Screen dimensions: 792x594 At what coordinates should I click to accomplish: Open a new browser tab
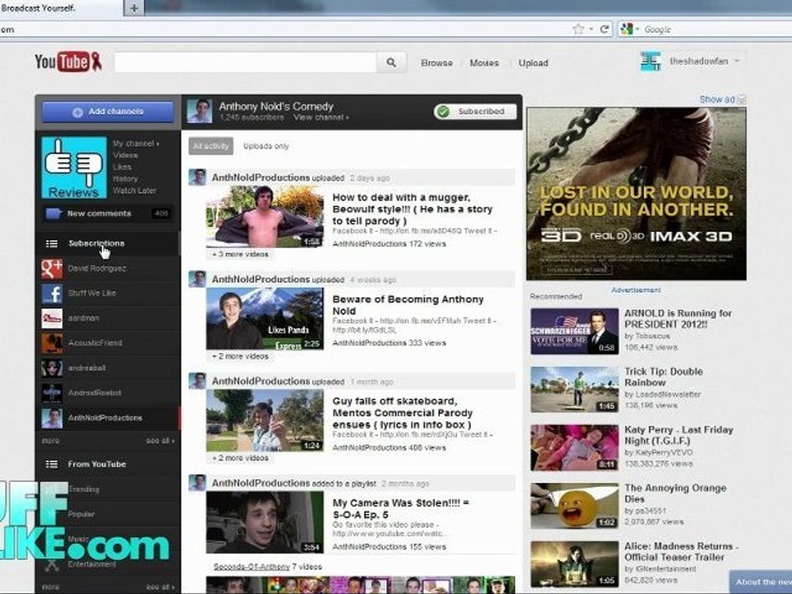134,8
